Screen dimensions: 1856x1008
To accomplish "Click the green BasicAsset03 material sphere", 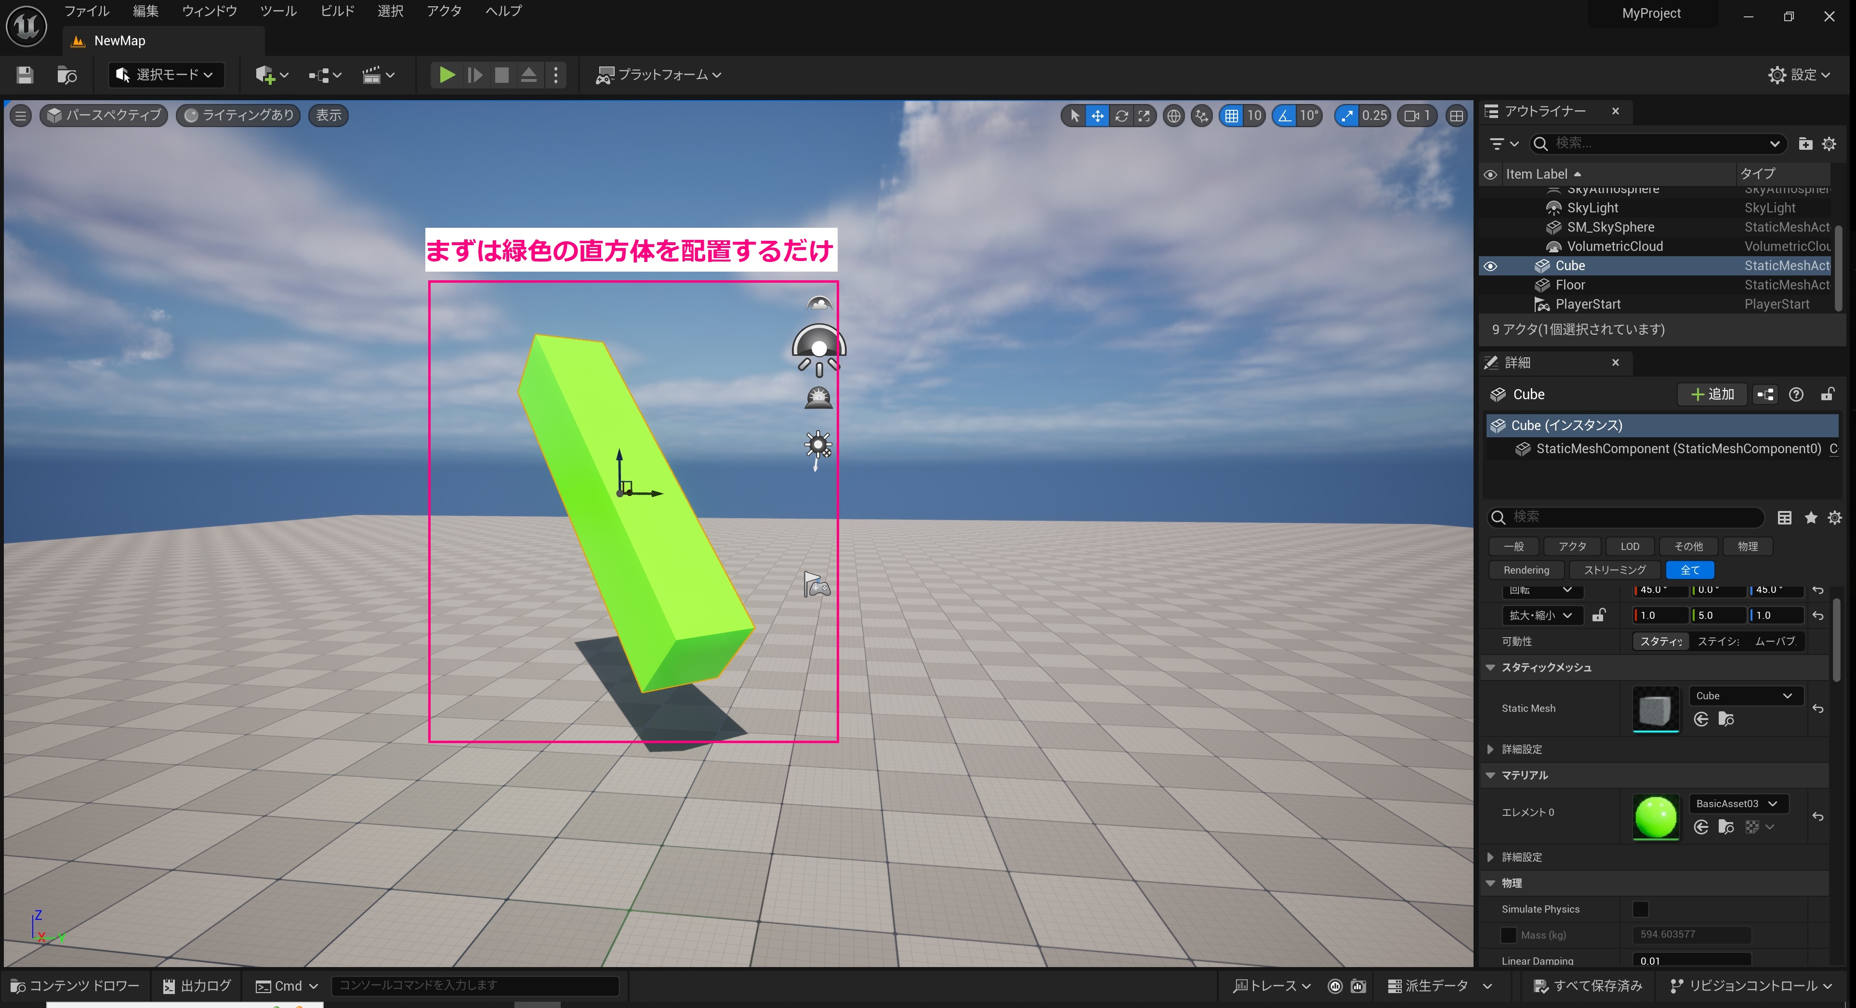I will [x=1656, y=816].
